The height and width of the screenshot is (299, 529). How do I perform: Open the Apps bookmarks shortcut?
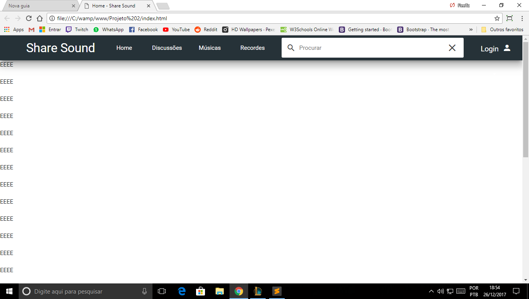click(x=14, y=30)
